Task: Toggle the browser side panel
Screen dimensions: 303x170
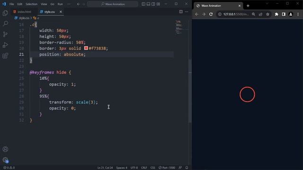Action: coord(284,14)
